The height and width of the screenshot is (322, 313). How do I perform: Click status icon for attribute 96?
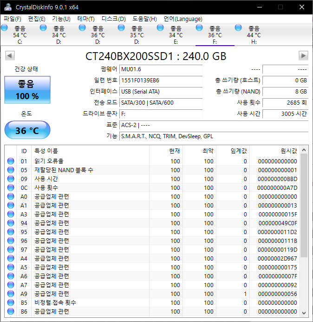coord(11,241)
